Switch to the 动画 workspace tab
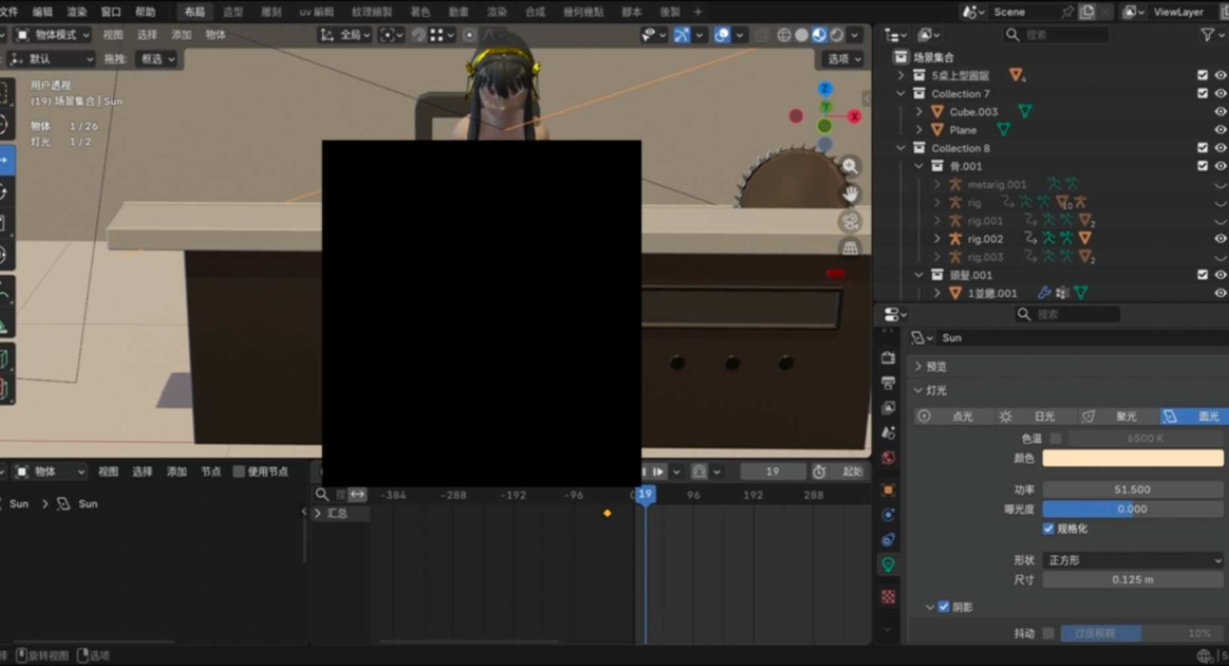 tap(458, 12)
